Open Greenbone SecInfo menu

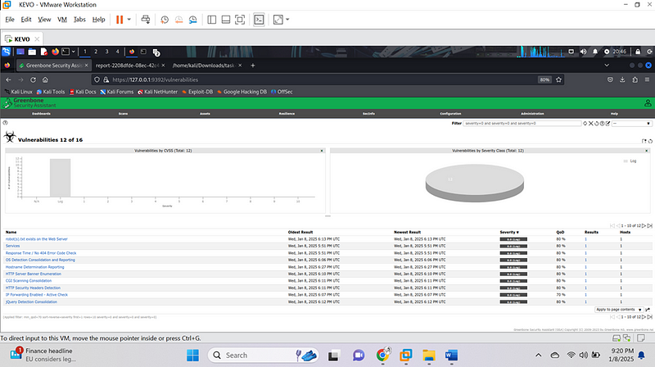(368, 114)
